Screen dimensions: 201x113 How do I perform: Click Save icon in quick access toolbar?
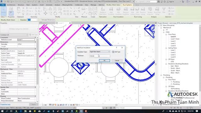point(8,1)
